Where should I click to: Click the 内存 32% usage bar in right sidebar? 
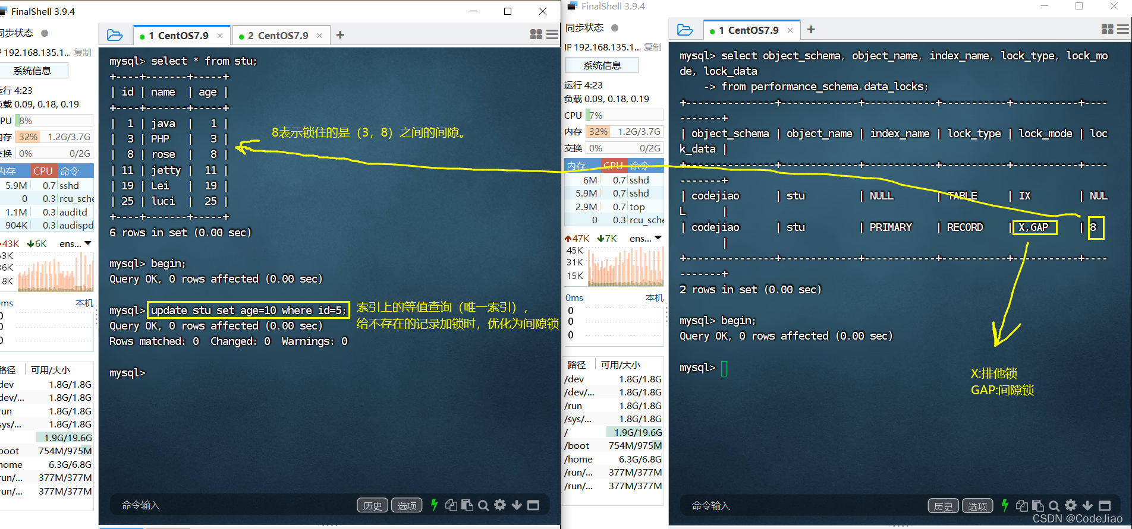click(x=624, y=131)
